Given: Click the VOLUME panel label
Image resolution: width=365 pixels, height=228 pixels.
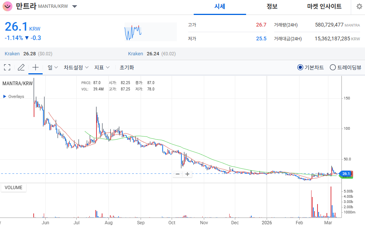Looking at the screenshot, I should click(x=13, y=188).
